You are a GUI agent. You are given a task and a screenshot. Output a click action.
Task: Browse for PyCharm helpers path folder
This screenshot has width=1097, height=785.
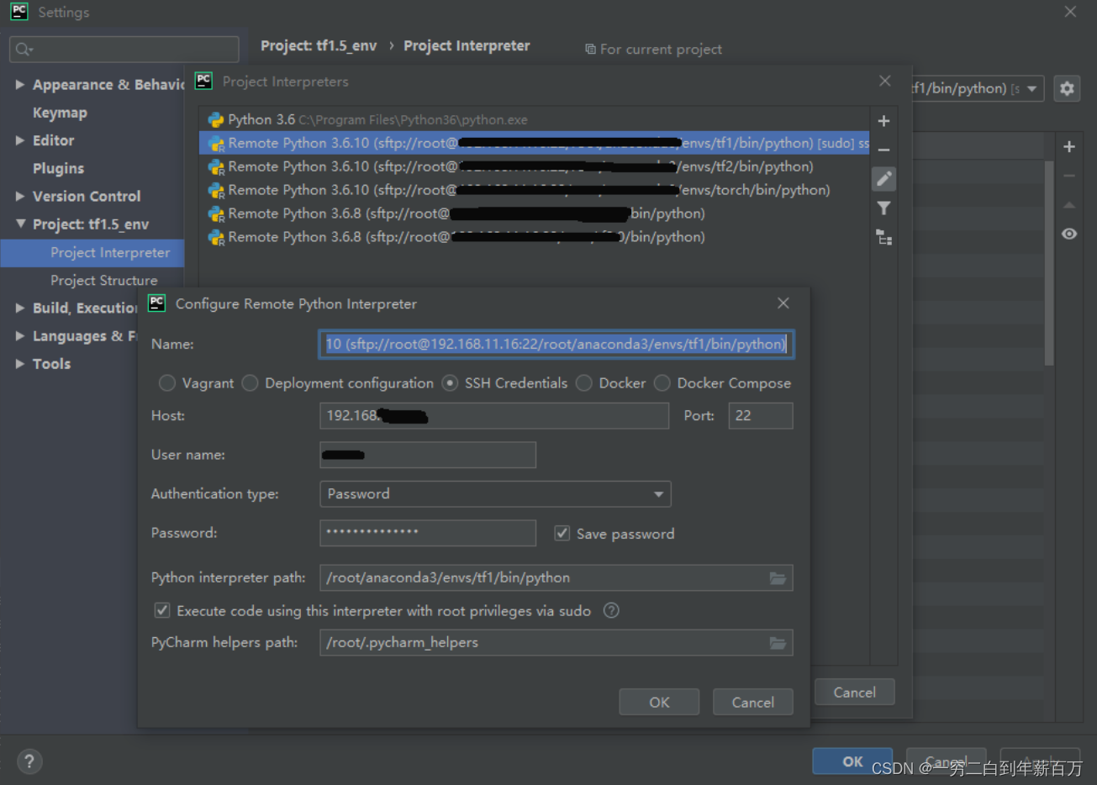(778, 643)
